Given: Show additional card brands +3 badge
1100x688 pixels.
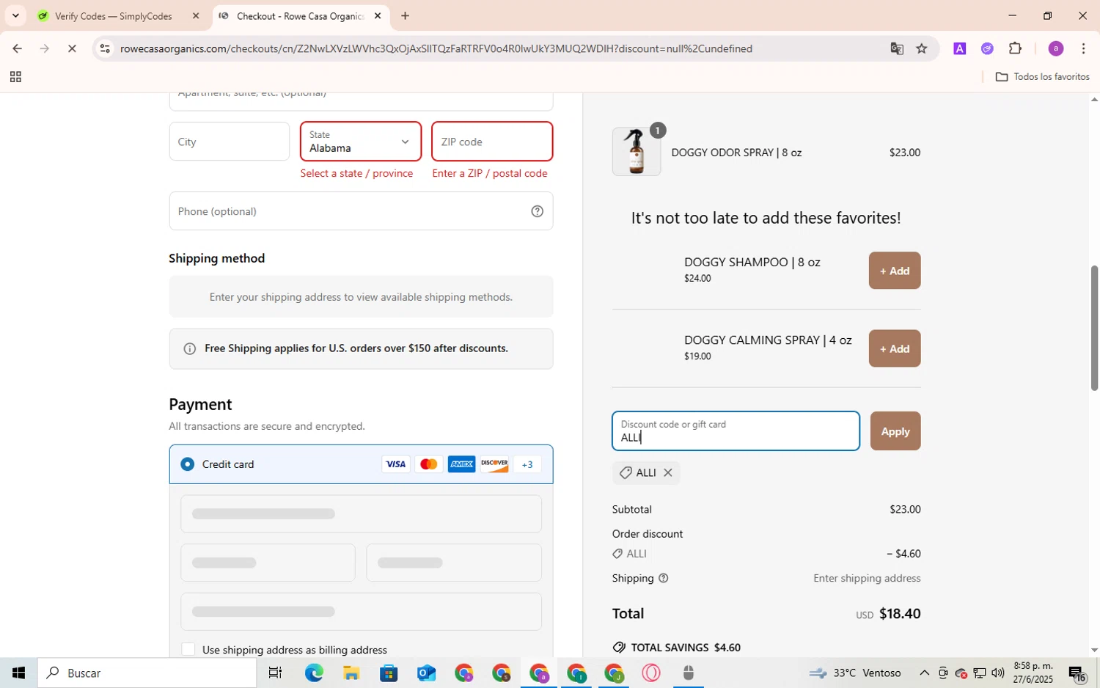Looking at the screenshot, I should [x=527, y=464].
